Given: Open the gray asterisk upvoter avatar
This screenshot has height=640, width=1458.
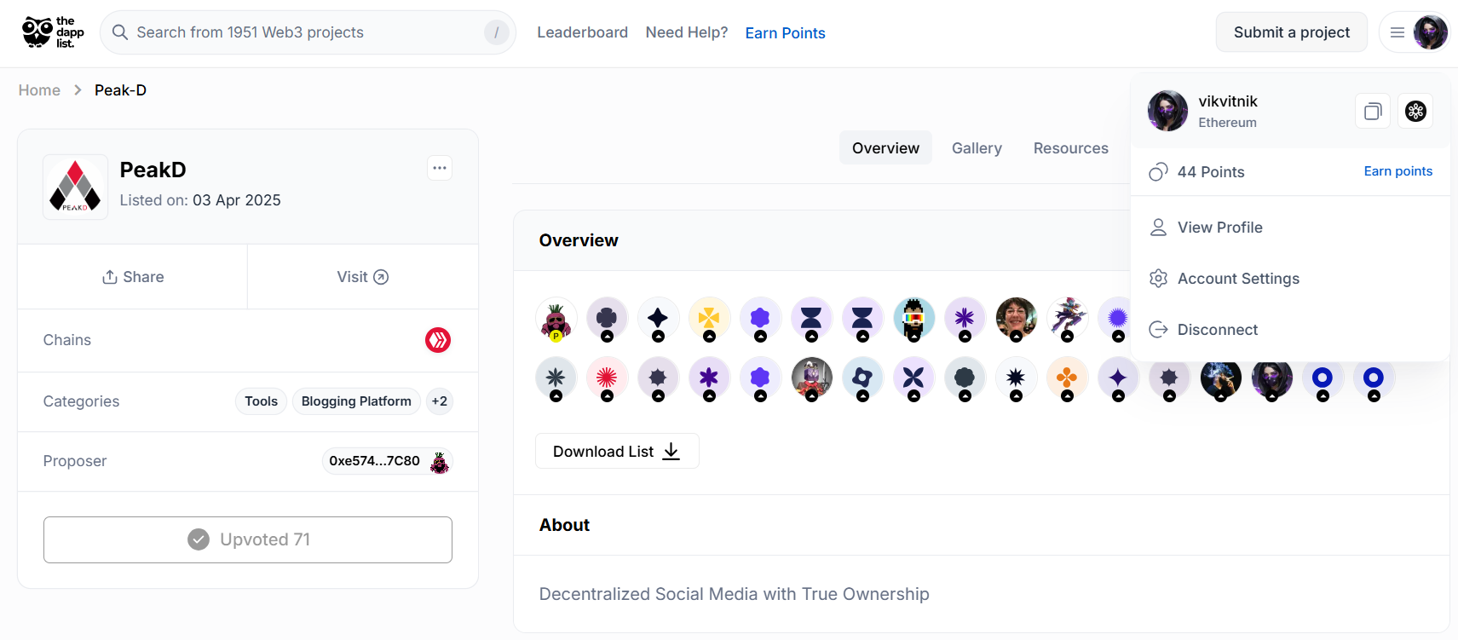Looking at the screenshot, I should pos(556,378).
